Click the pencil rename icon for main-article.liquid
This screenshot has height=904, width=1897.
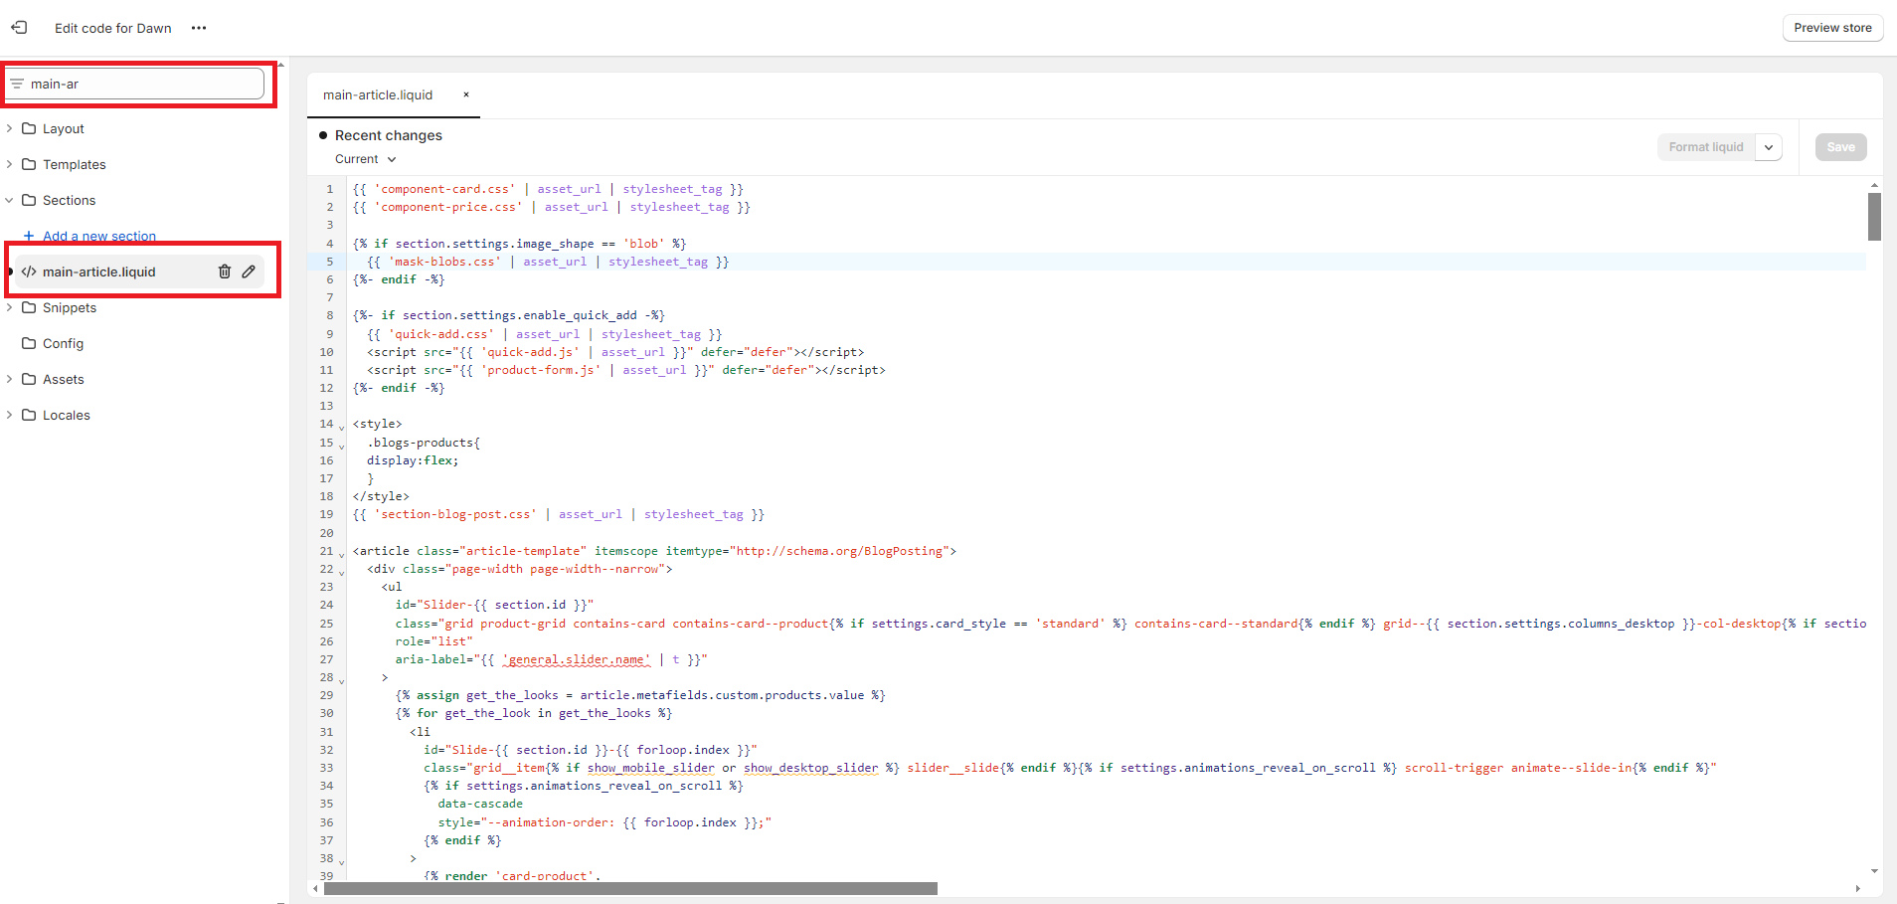(x=249, y=271)
